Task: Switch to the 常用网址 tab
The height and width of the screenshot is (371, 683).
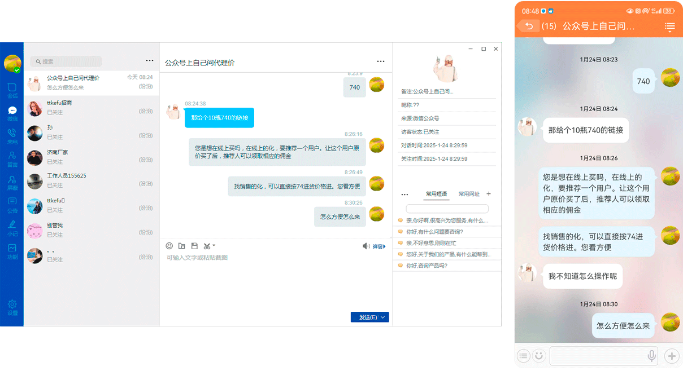Action: click(x=469, y=194)
